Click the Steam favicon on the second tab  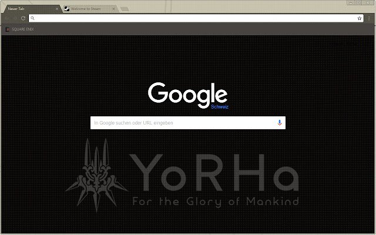(x=67, y=9)
